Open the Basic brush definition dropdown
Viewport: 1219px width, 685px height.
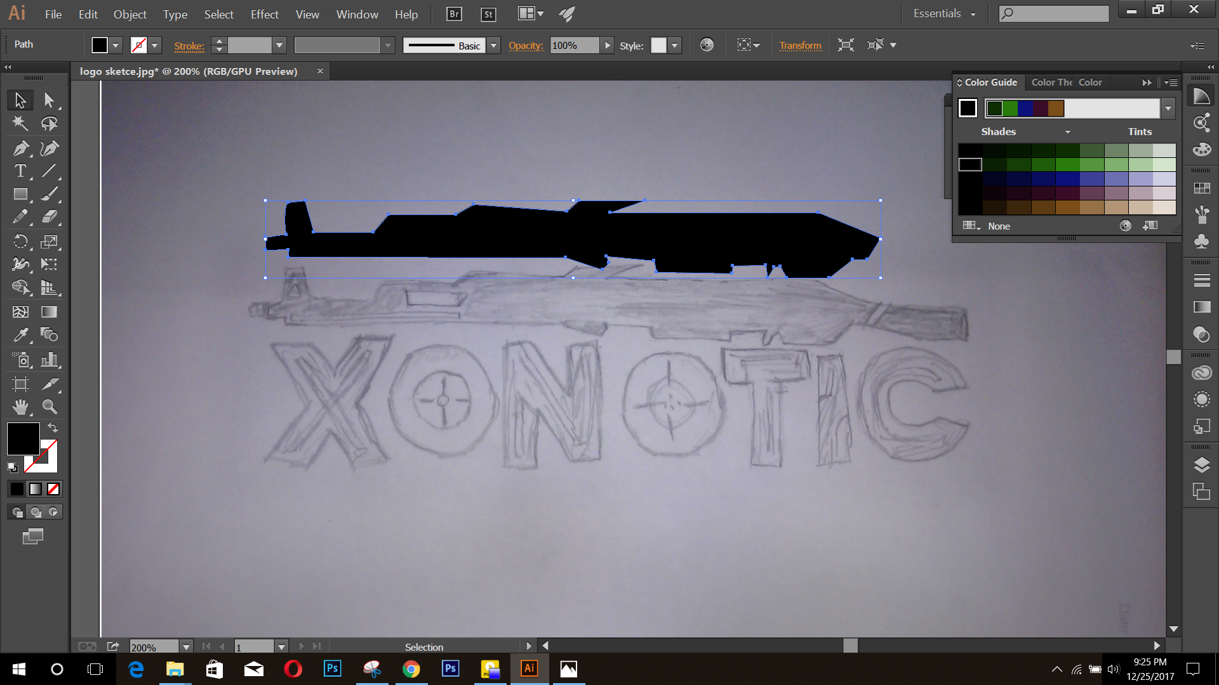[494, 45]
